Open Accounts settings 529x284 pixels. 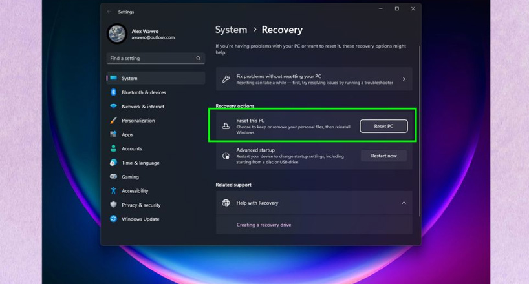[x=132, y=148]
